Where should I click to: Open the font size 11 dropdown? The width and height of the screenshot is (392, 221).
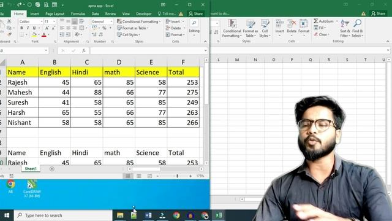pyautogui.click(x=54, y=21)
